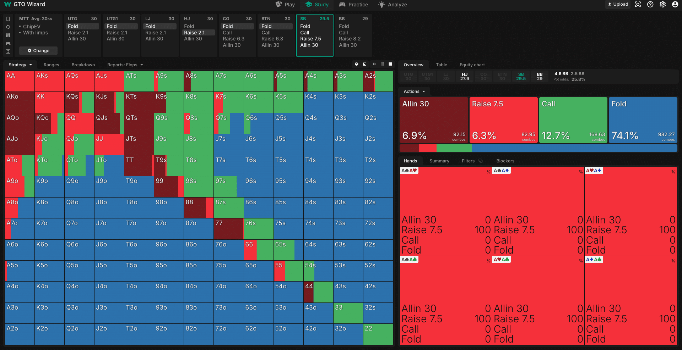
Task: Toggle the half-shaded square display mode
Action: coord(364,64)
